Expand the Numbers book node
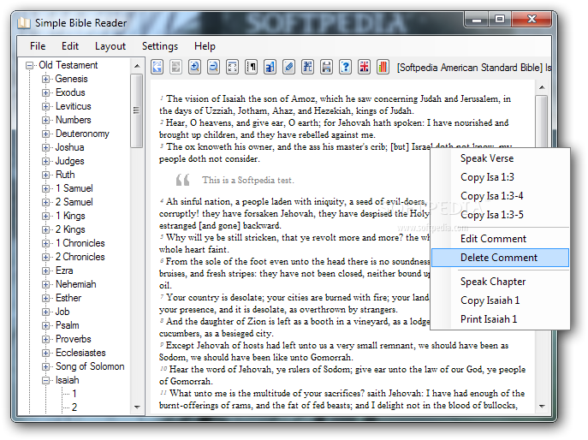The height and width of the screenshot is (440, 588). [x=45, y=120]
